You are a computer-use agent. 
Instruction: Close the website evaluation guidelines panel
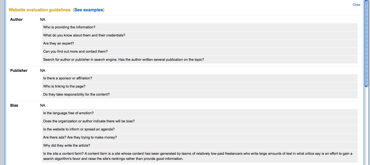pos(356,5)
